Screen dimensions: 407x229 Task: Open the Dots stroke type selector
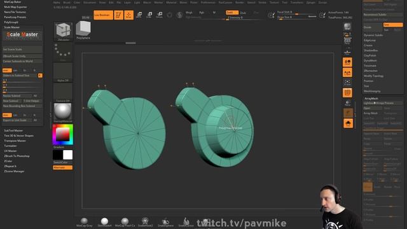point(63,52)
